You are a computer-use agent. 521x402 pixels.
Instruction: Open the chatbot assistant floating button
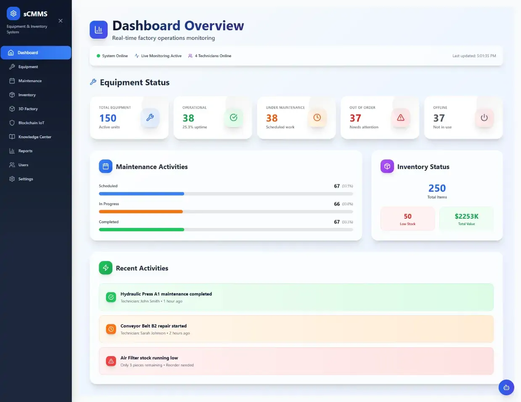pyautogui.click(x=506, y=387)
